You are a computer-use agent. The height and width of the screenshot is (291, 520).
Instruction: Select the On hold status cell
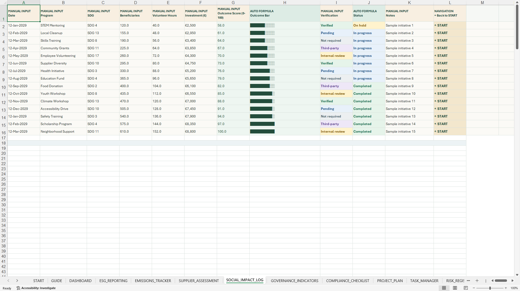(369, 25)
